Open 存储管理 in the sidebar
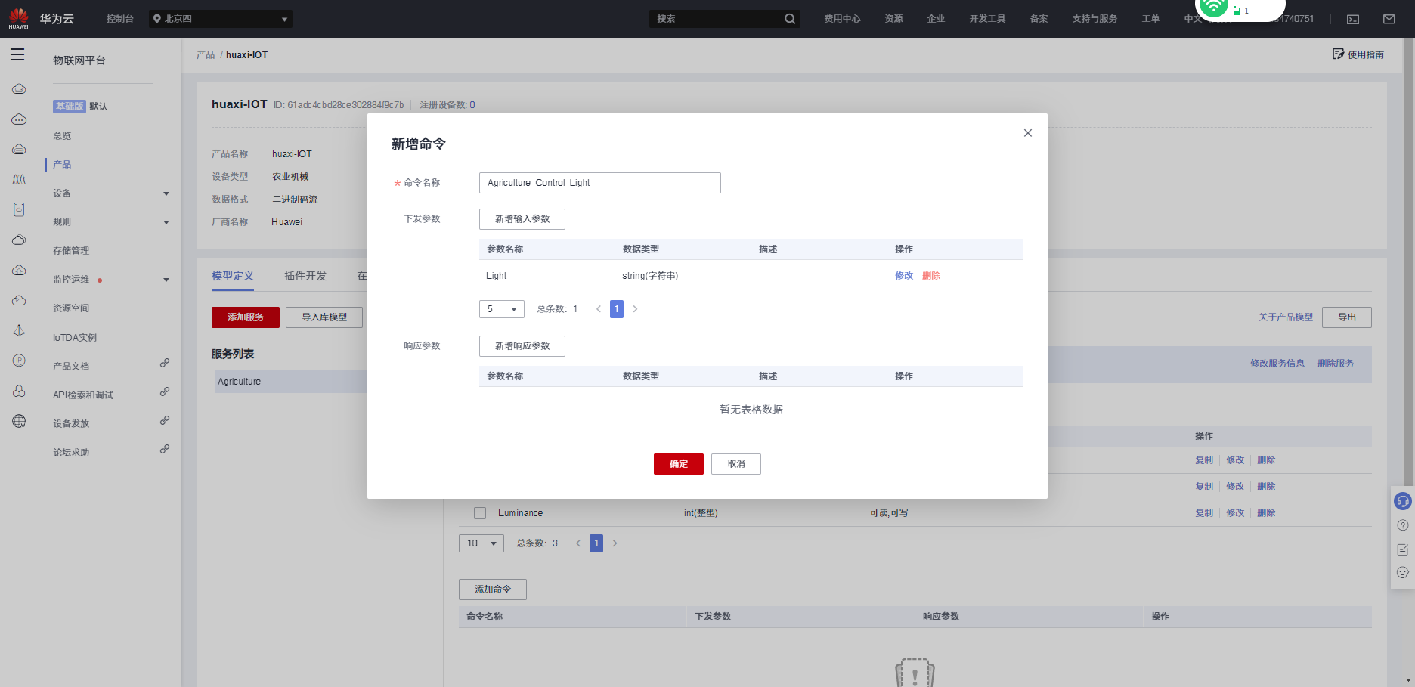This screenshot has width=1415, height=687. [71, 251]
